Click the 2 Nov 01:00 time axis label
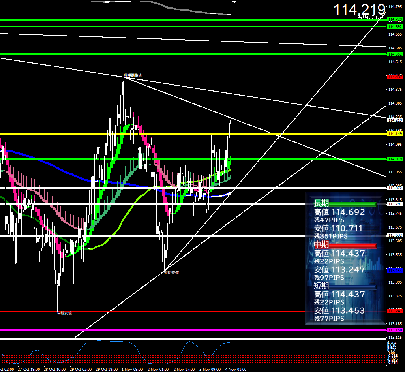405x372 pixels. (x=158, y=370)
